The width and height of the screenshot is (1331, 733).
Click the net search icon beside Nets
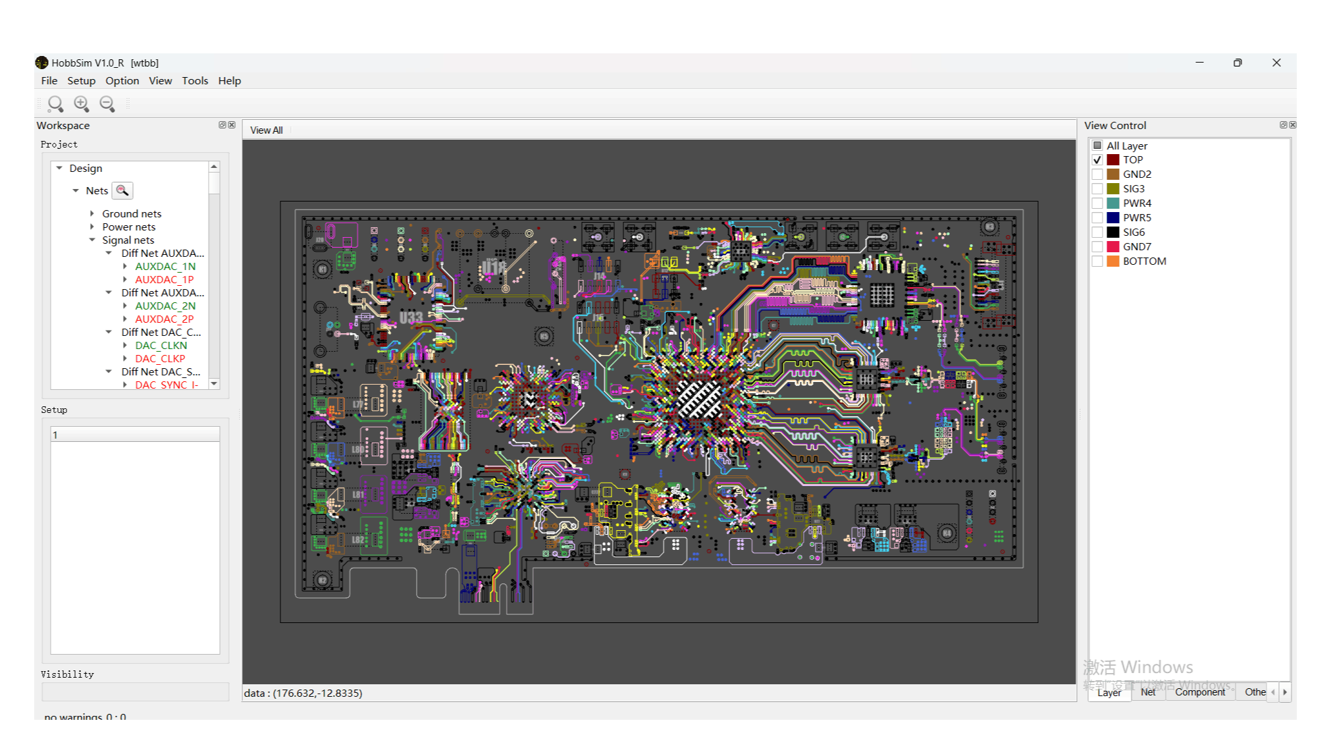122,190
